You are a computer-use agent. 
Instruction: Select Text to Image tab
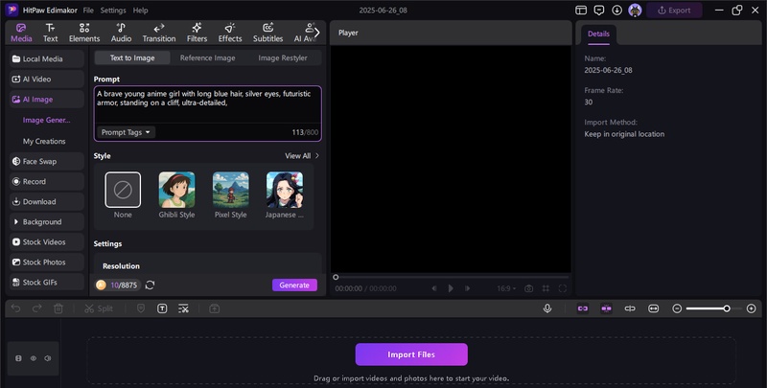132,57
